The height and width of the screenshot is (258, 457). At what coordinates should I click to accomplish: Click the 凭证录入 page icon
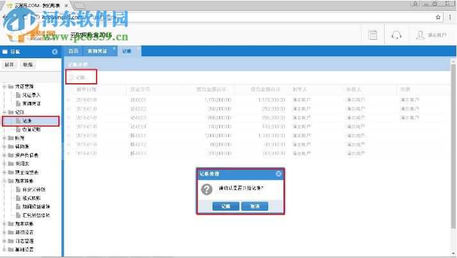coord(18,95)
